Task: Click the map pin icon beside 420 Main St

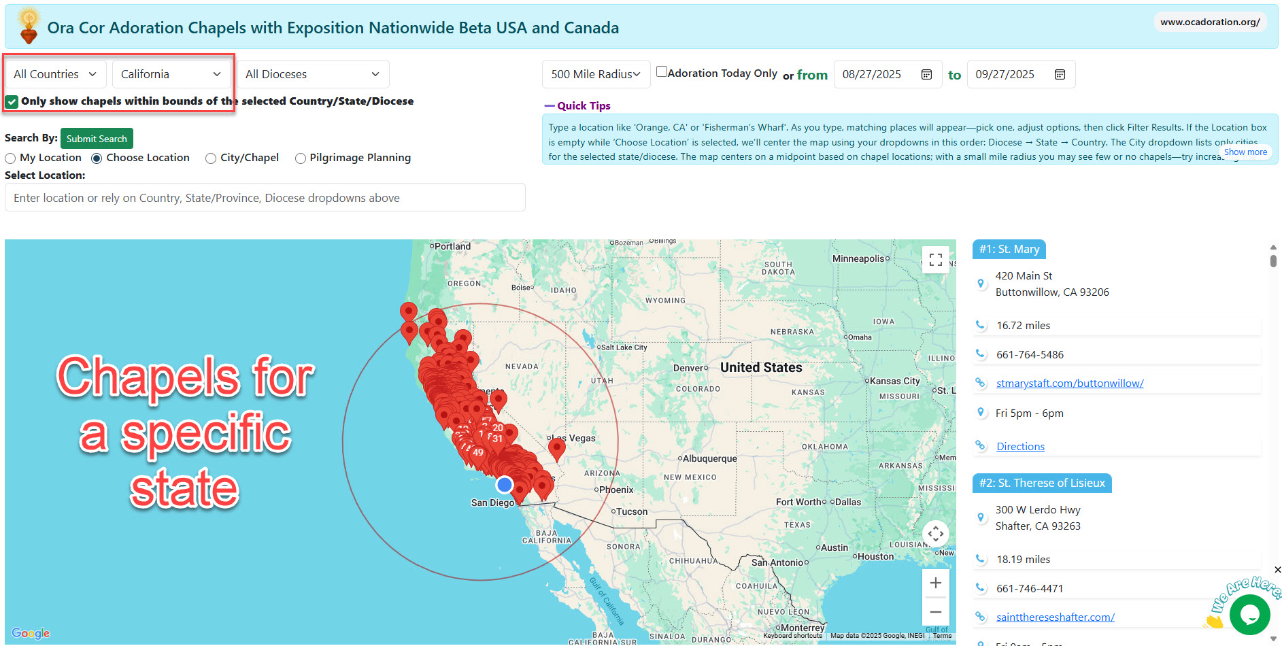Action: 980,284
